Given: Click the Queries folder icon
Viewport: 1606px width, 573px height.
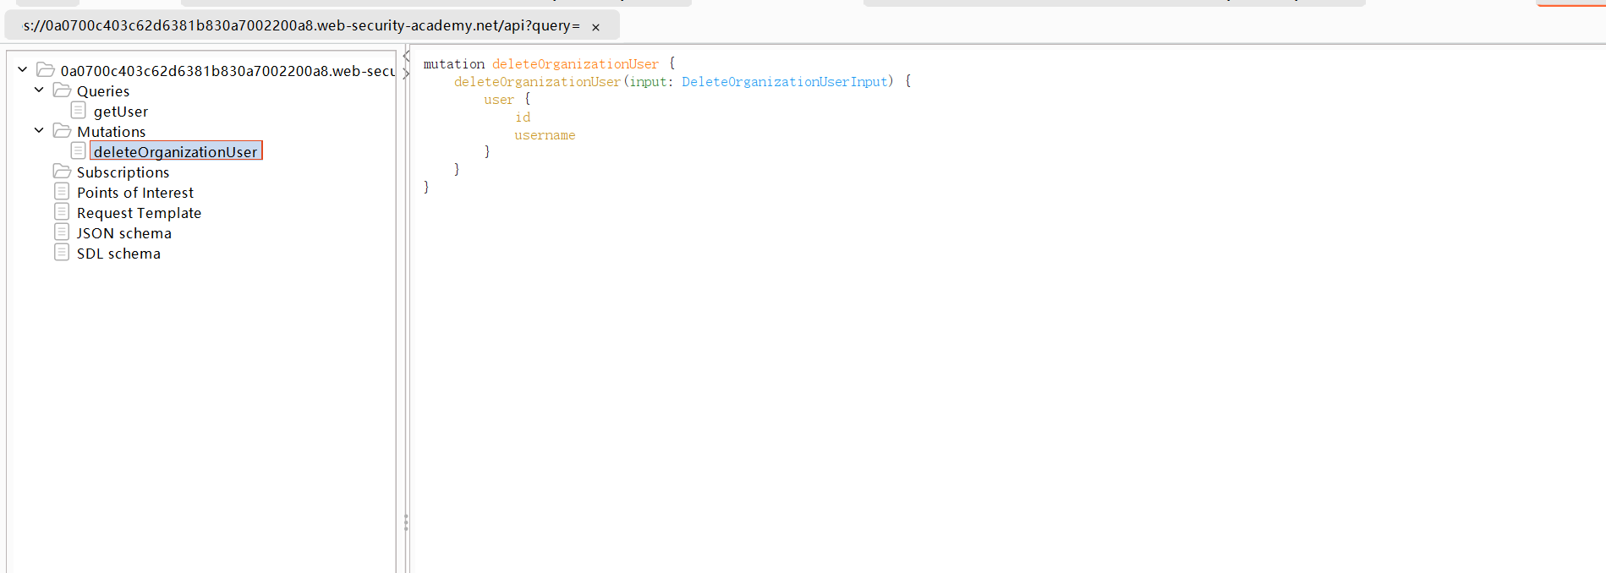Looking at the screenshot, I should [x=62, y=90].
